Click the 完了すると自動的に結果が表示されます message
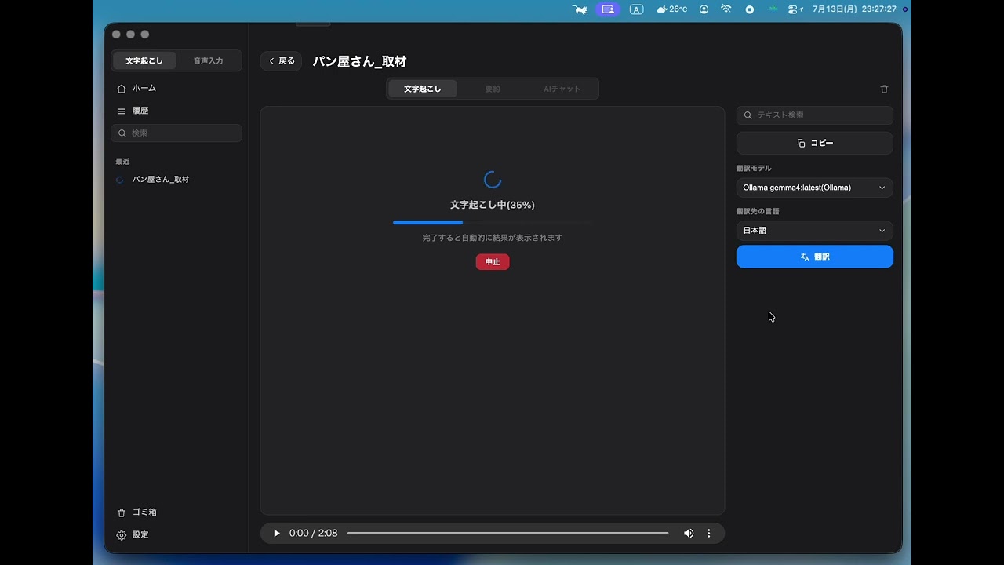 (493, 238)
